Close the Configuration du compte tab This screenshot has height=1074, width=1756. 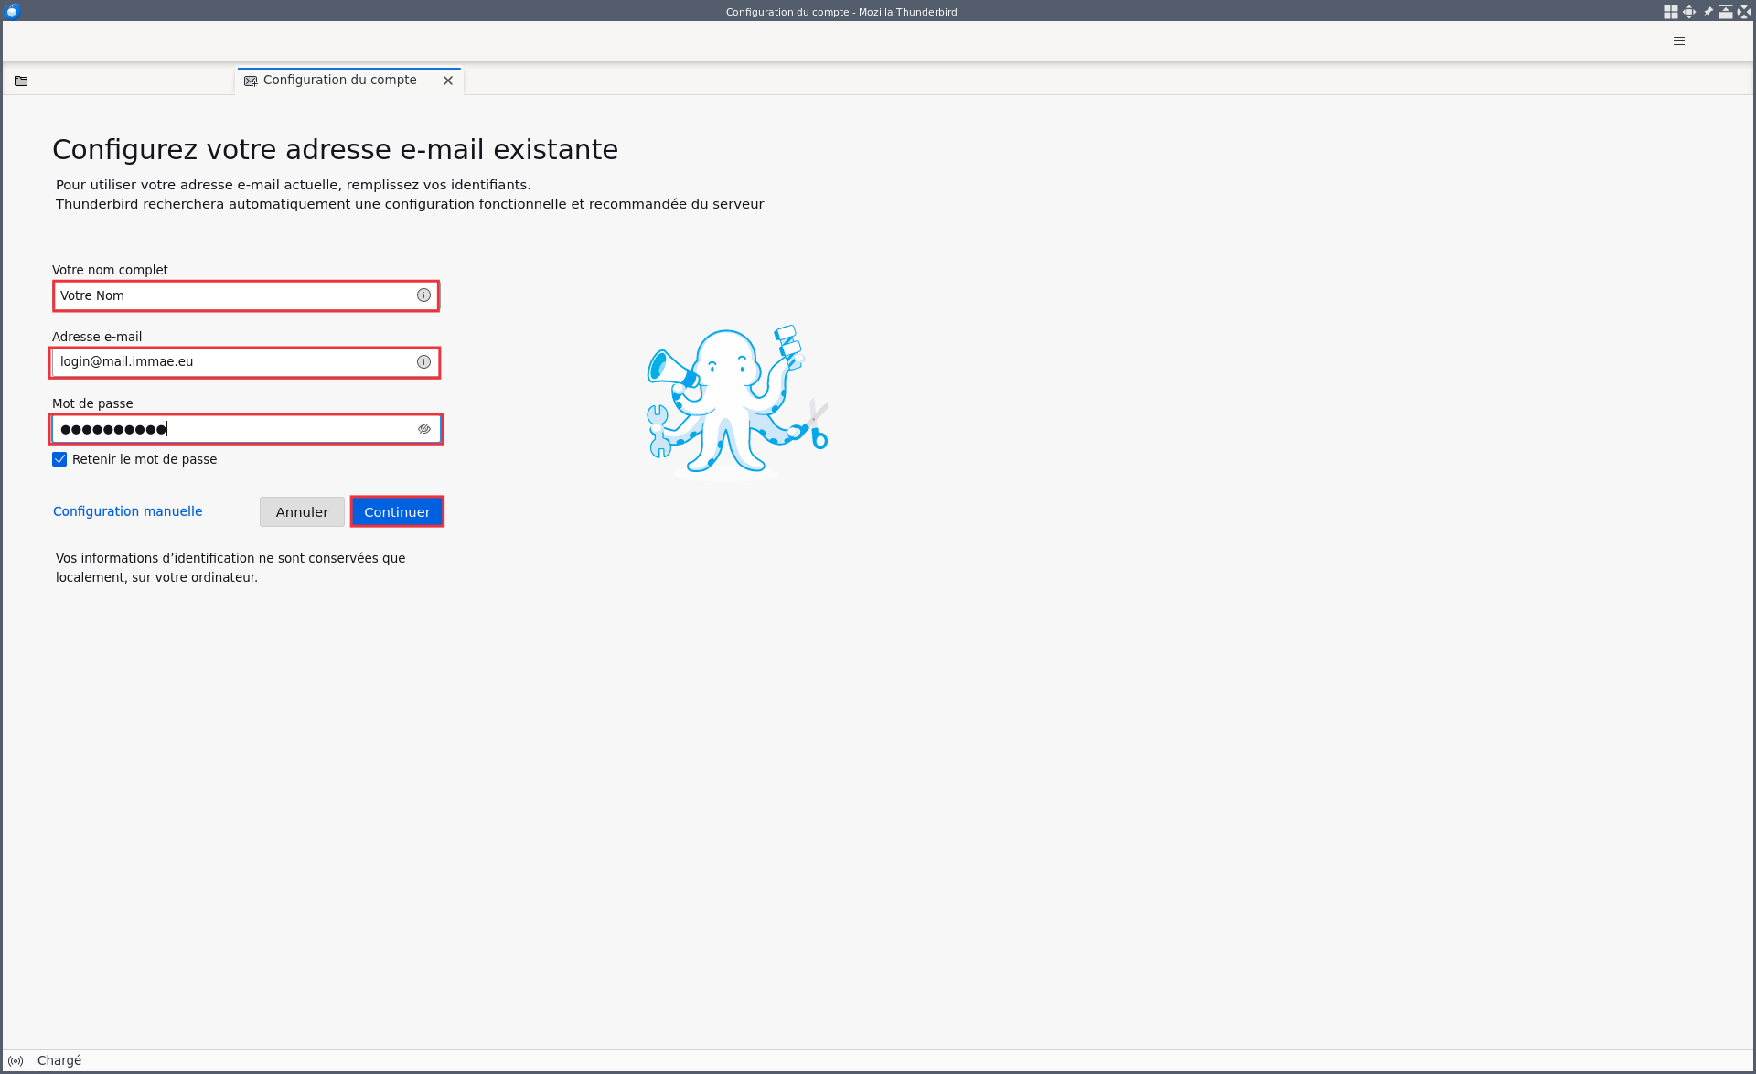[x=448, y=81]
